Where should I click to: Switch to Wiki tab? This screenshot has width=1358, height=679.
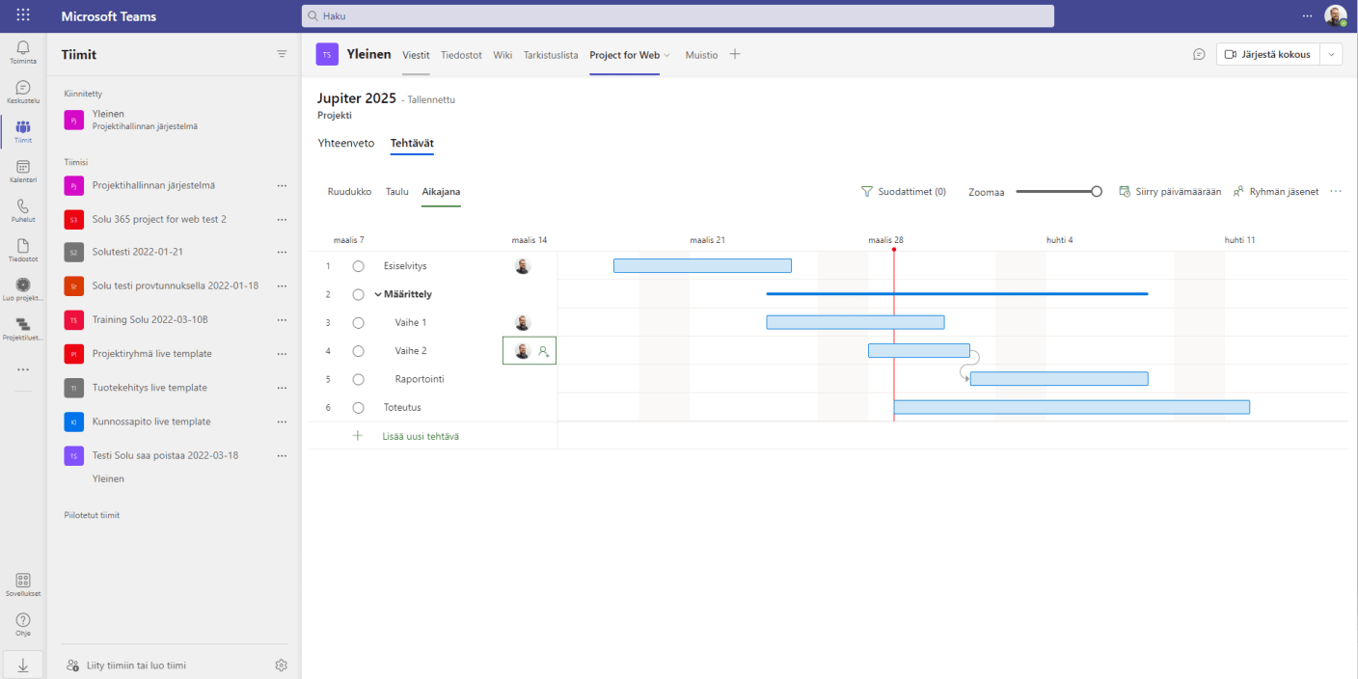coord(502,55)
